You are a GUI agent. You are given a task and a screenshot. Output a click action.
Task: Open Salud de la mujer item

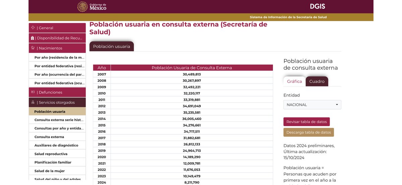pyautogui.click(x=57, y=171)
